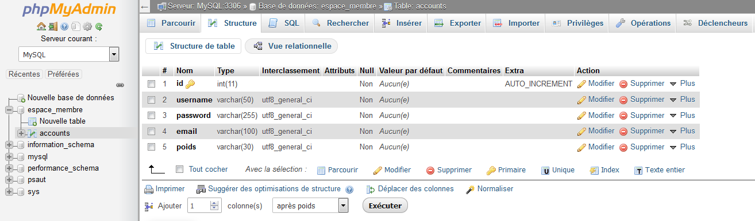Switch to the SQL tab
755x221 pixels.
pyautogui.click(x=284, y=23)
